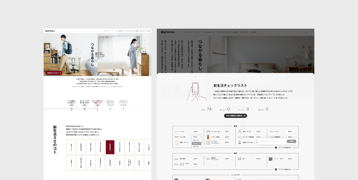The height and width of the screenshot is (180, 358).
Task: Click the bookshelf rack (本棚・ラック) icon
Action: click(x=176, y=143)
